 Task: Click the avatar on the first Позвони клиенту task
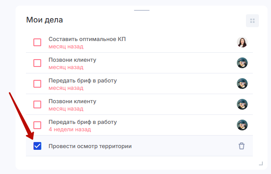click(x=242, y=63)
